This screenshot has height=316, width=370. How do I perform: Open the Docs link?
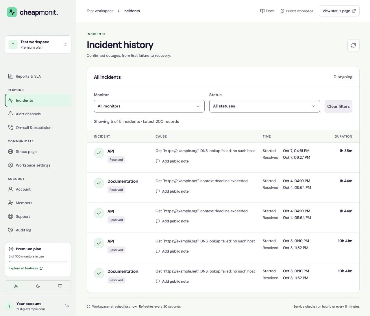tap(267, 11)
